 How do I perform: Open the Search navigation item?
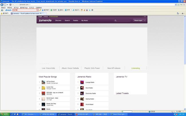tap(67, 20)
